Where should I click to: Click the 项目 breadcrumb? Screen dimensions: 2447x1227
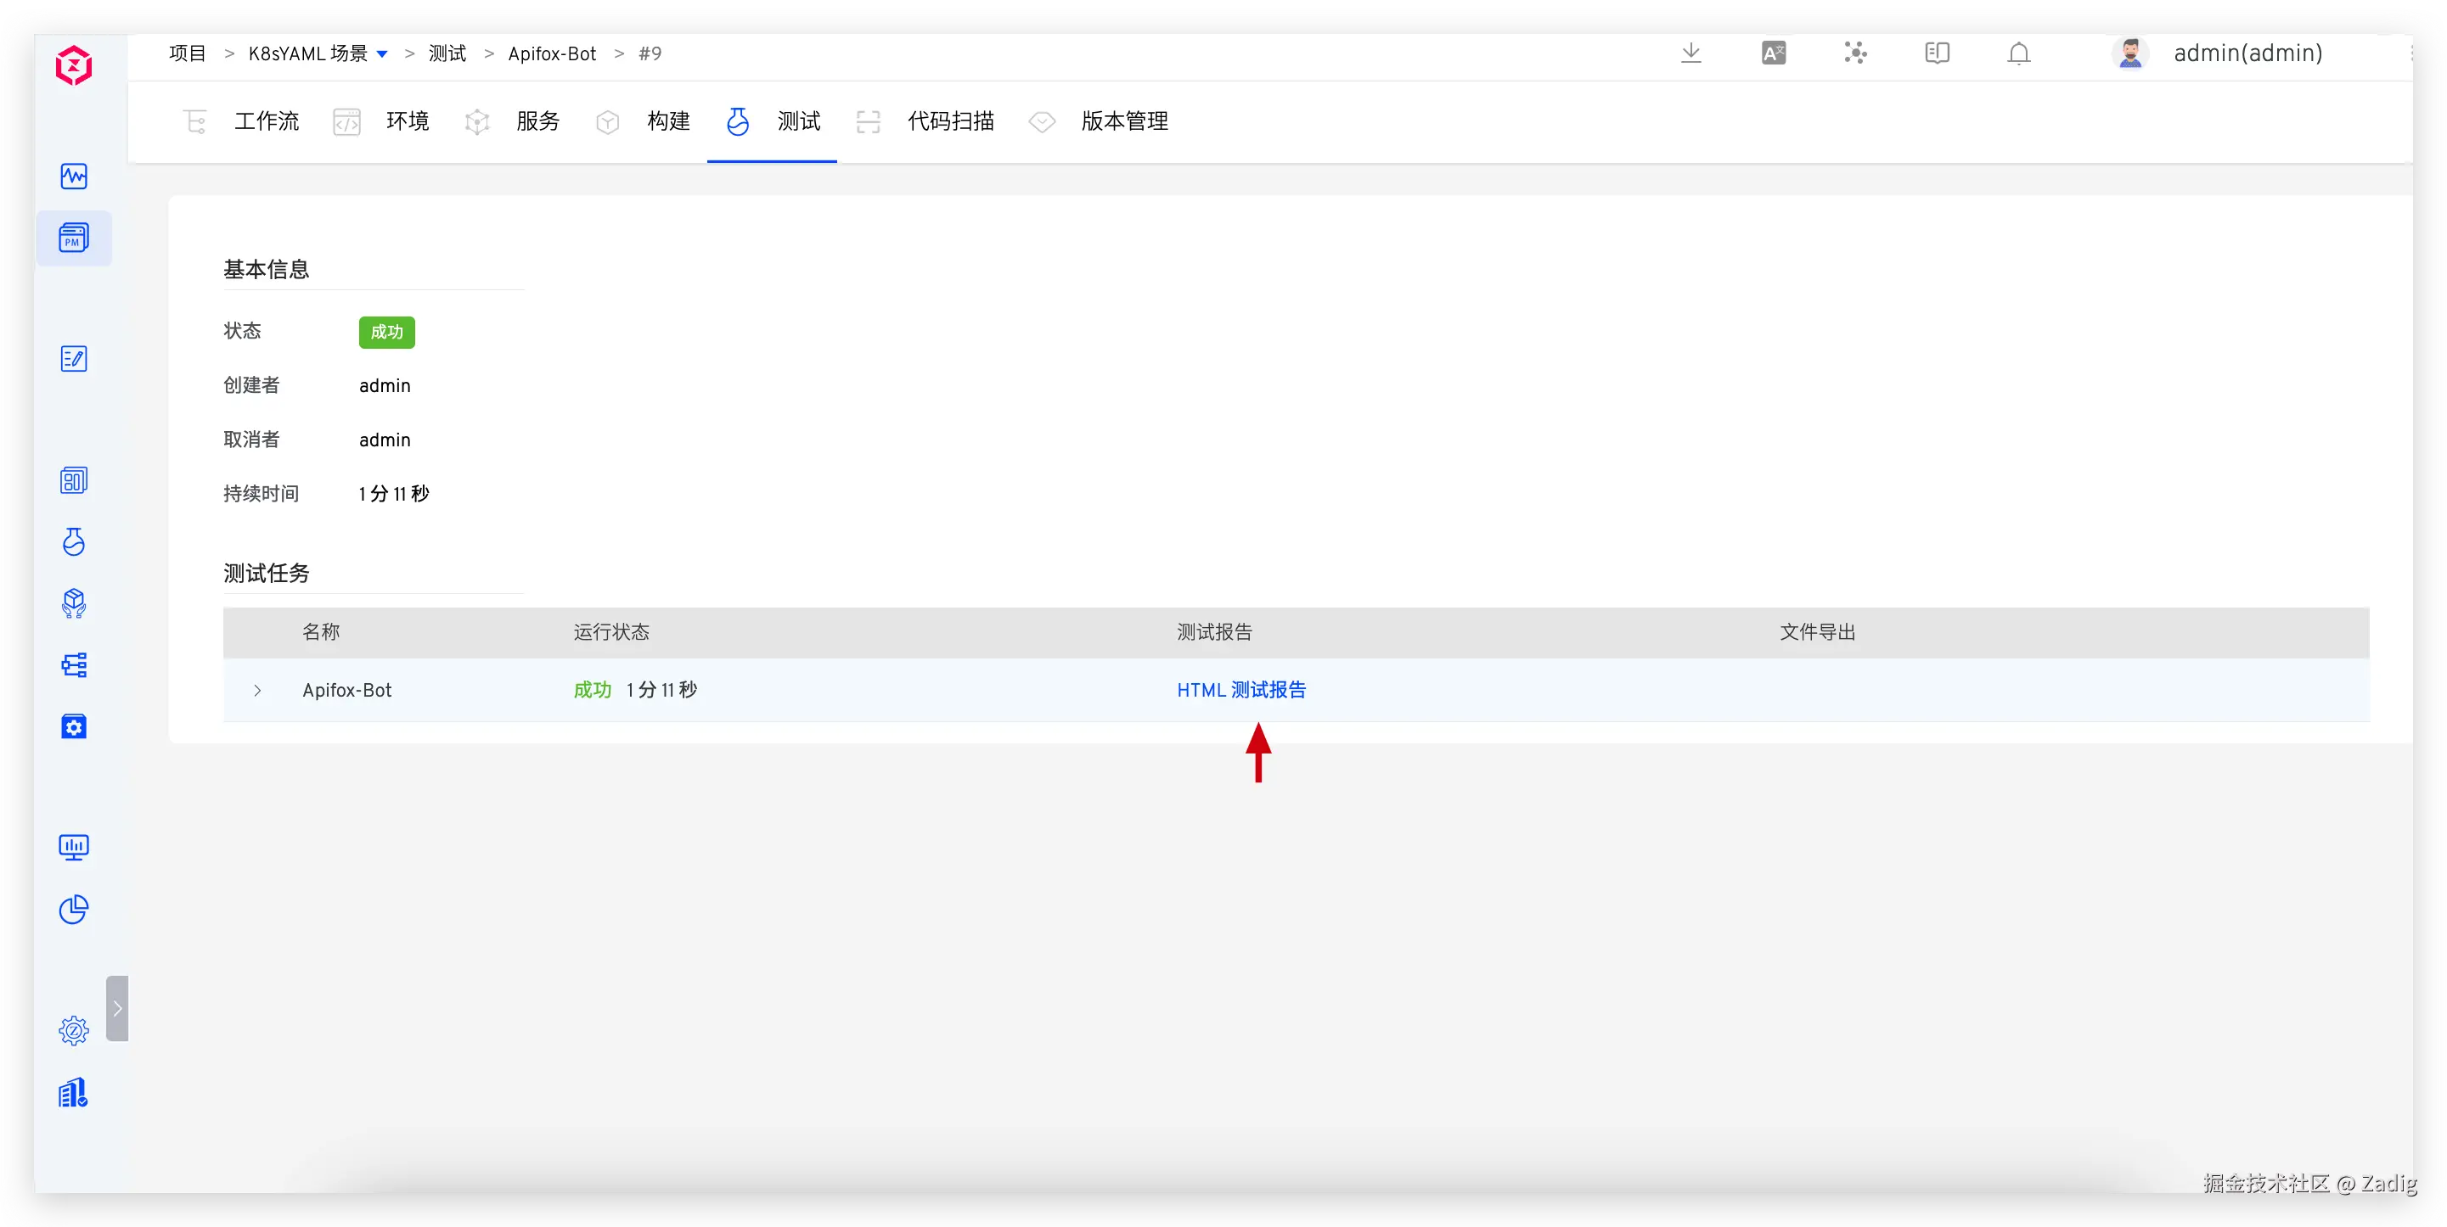[x=187, y=54]
